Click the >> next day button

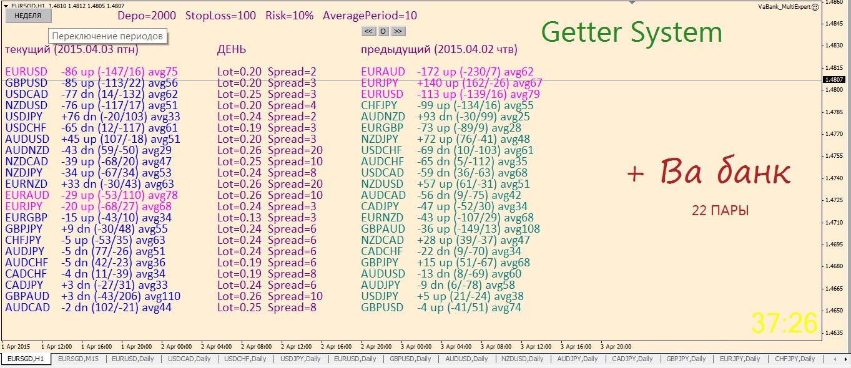coord(398,31)
